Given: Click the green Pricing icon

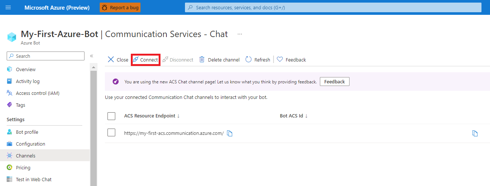Looking at the screenshot, I should tap(10, 167).
